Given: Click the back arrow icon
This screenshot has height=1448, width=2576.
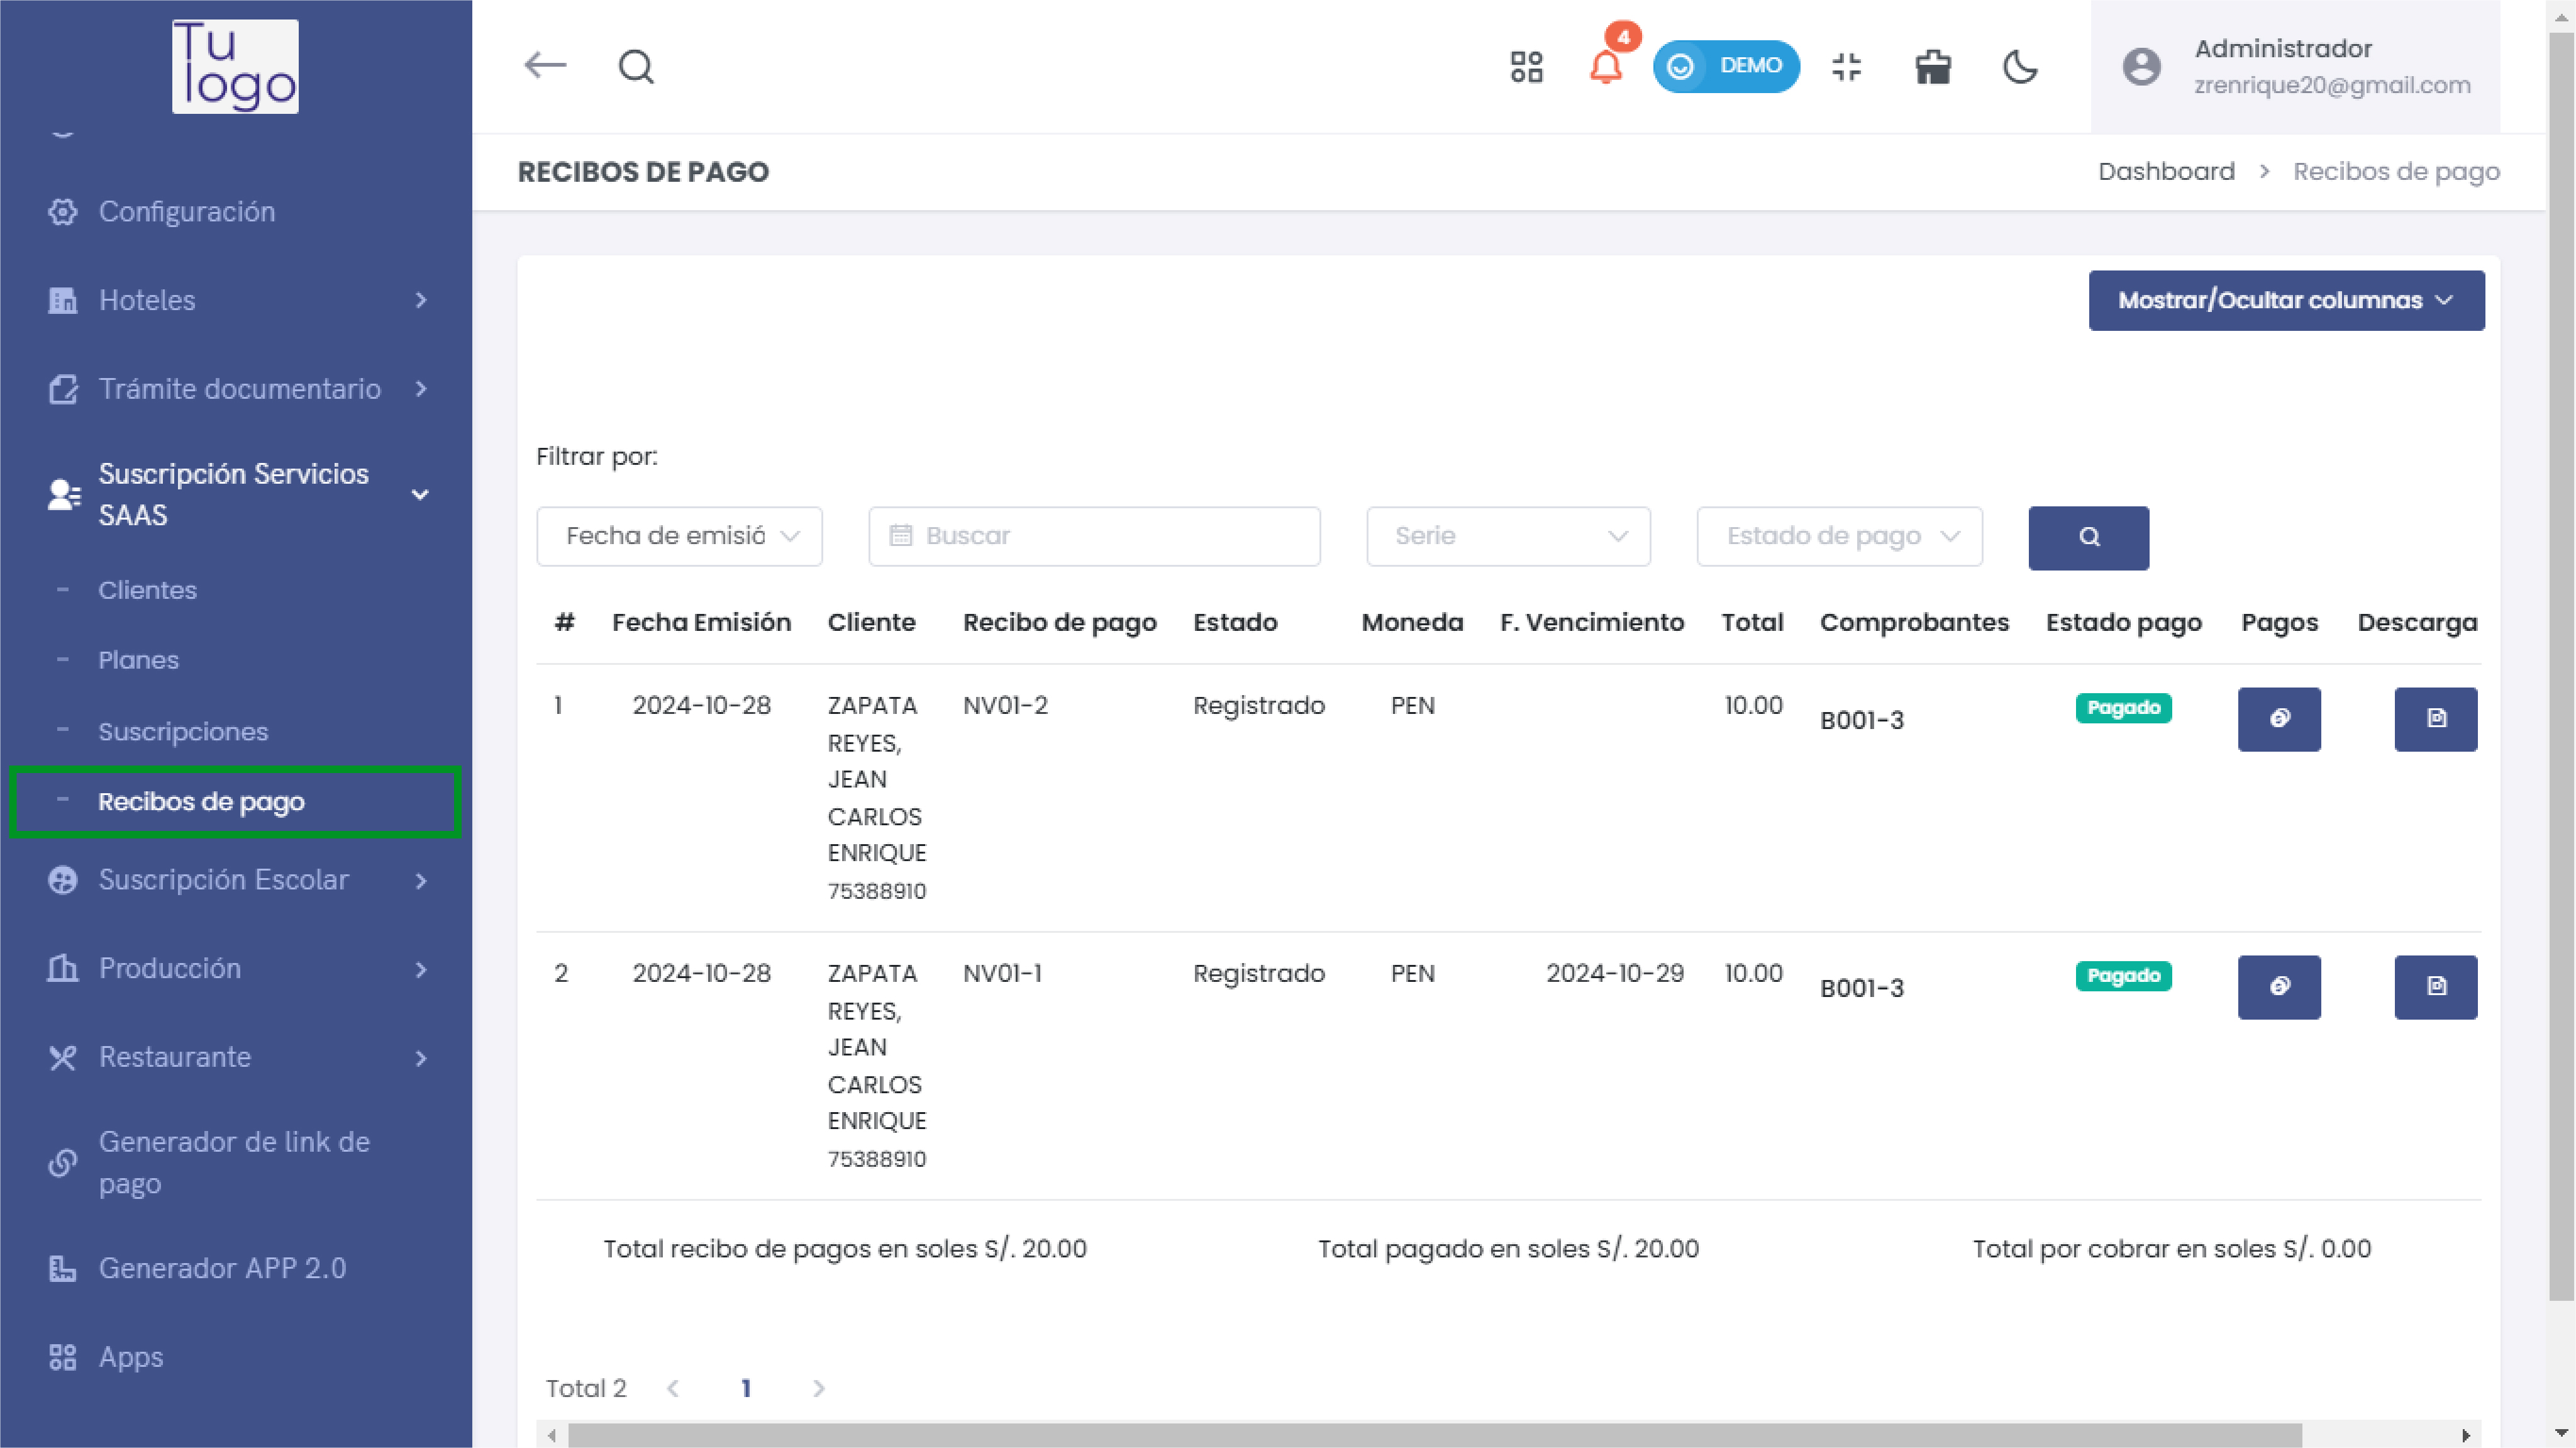Looking at the screenshot, I should coord(545,66).
